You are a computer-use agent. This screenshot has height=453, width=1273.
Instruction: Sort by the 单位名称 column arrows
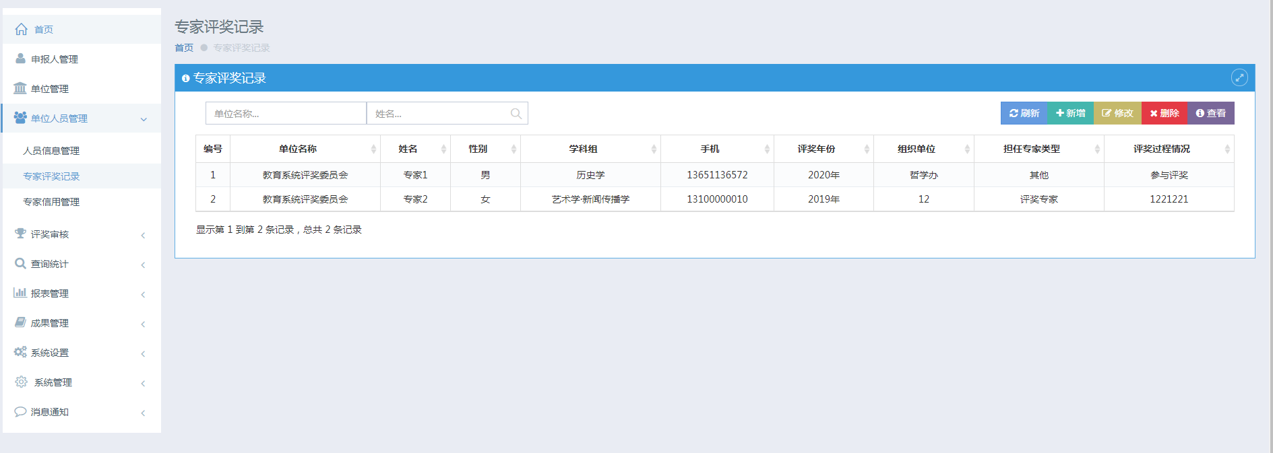[373, 149]
